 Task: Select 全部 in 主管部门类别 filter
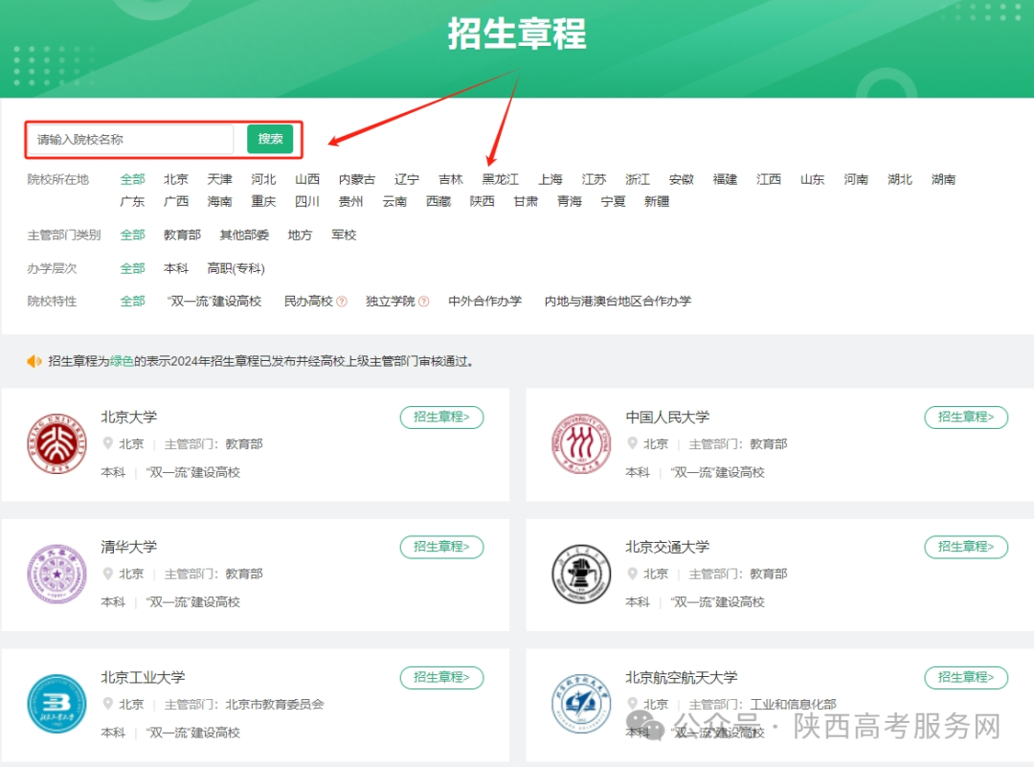(132, 235)
